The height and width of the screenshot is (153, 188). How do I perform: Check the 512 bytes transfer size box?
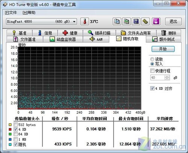click(x=15, y=125)
